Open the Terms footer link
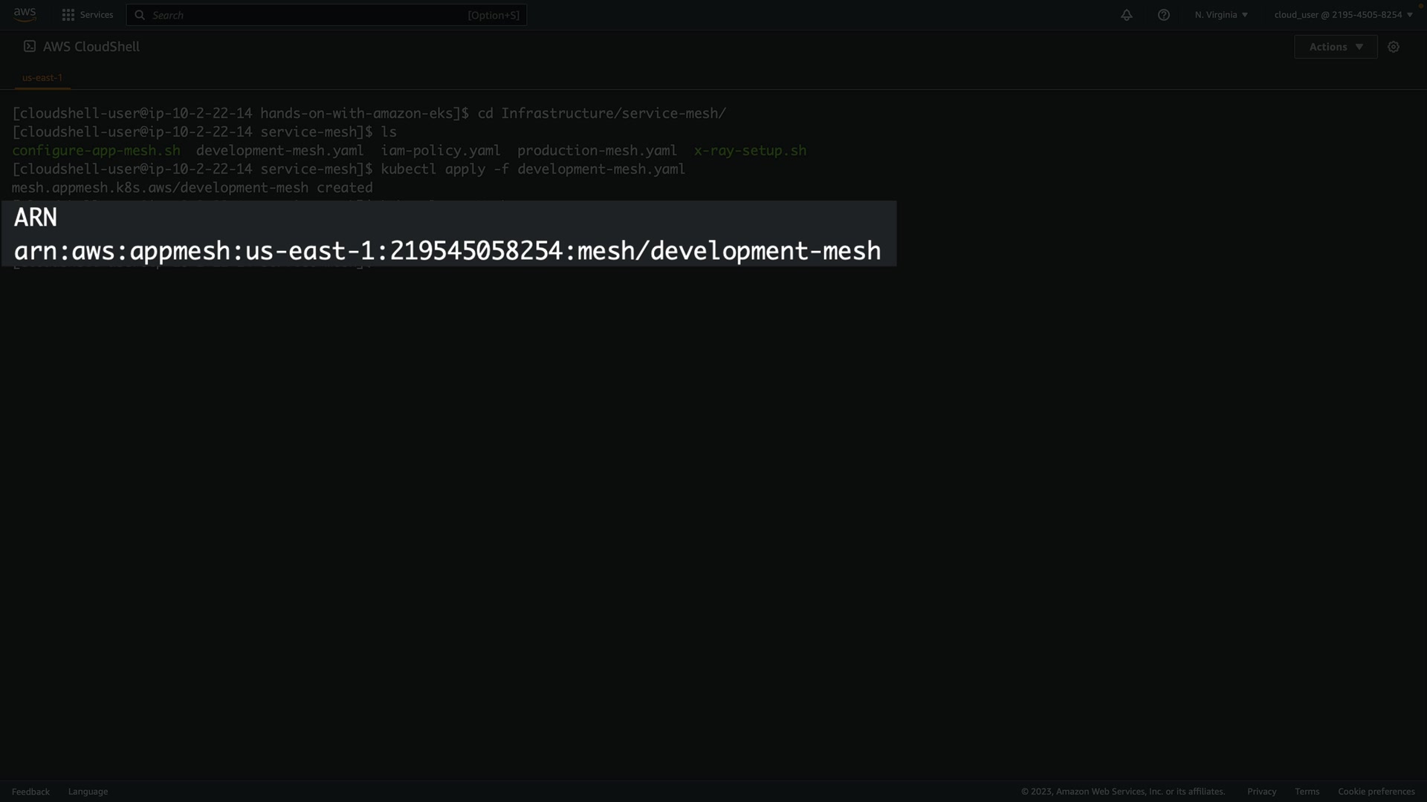The image size is (1427, 802). [x=1307, y=792]
